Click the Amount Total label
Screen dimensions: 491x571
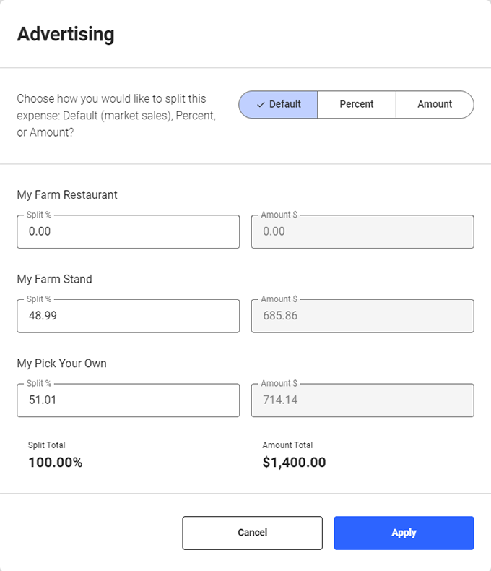tap(287, 445)
